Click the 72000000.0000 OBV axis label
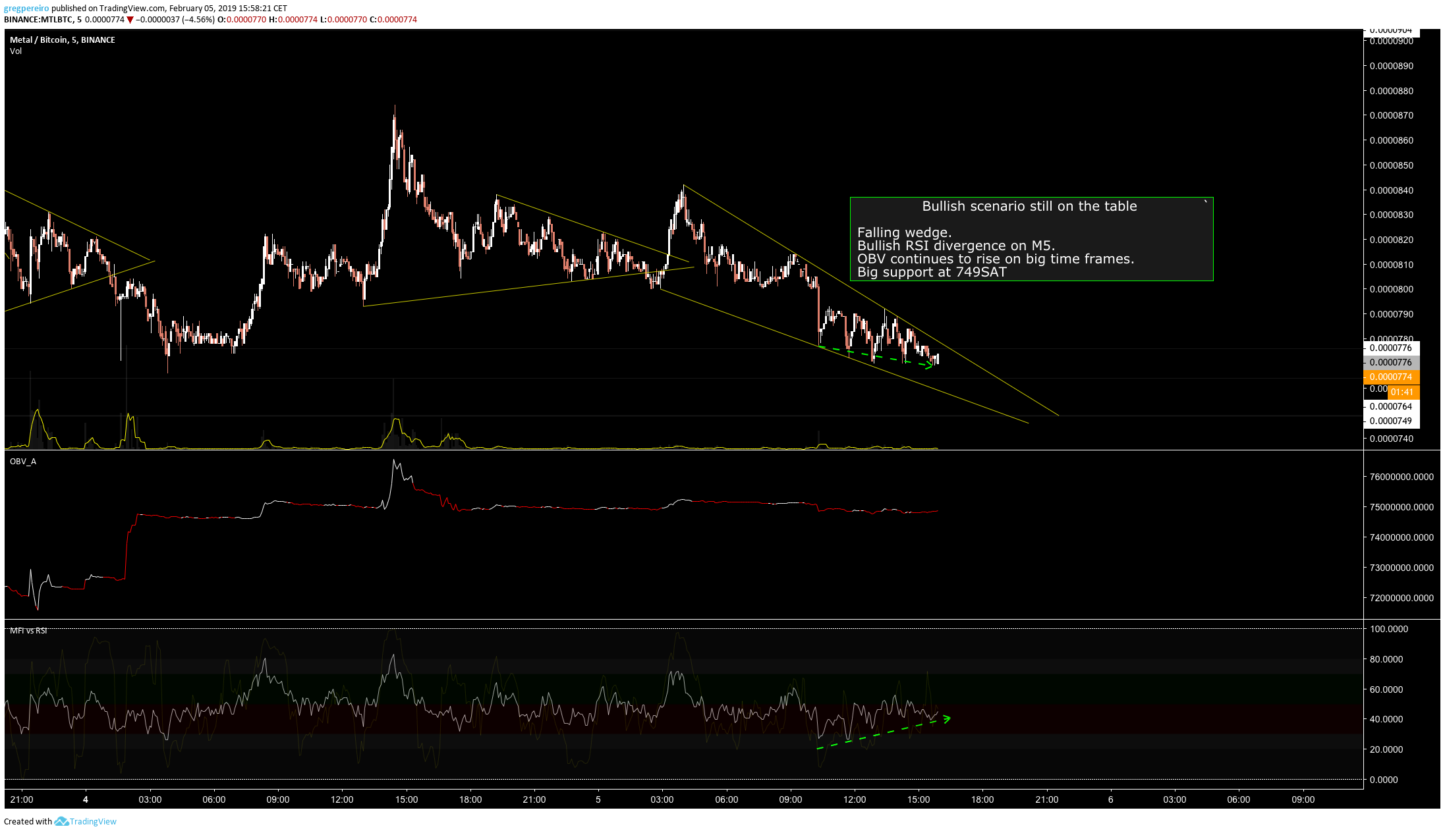1445x833 pixels. (1402, 599)
